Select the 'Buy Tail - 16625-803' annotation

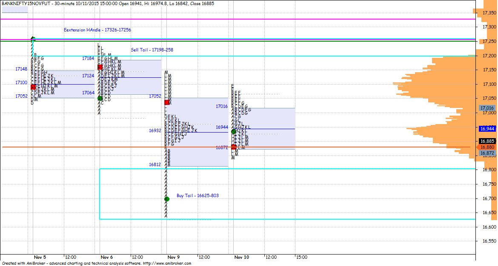tap(197, 195)
